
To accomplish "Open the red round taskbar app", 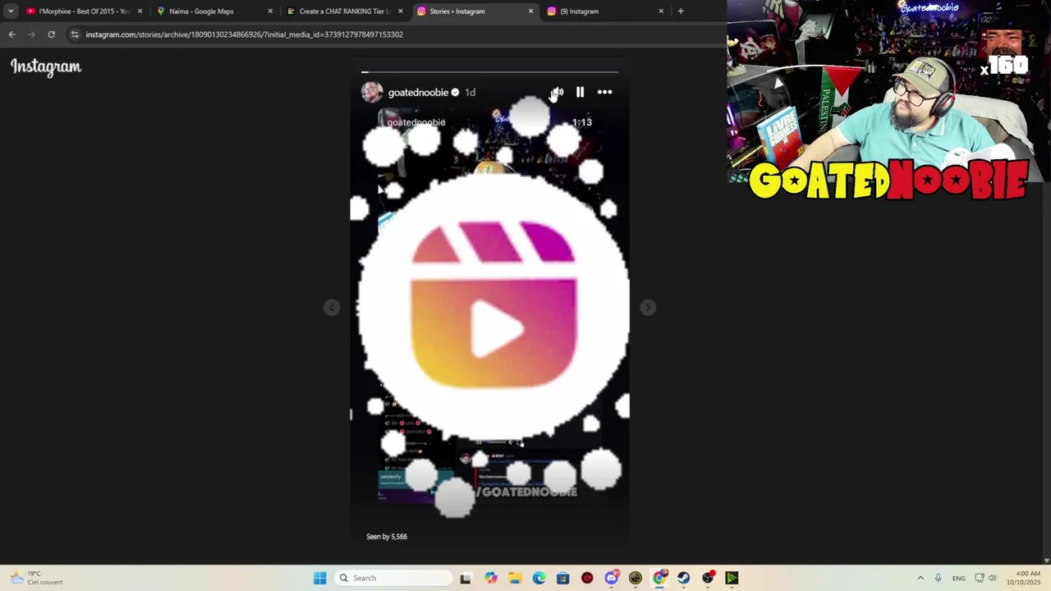I will pos(587,578).
